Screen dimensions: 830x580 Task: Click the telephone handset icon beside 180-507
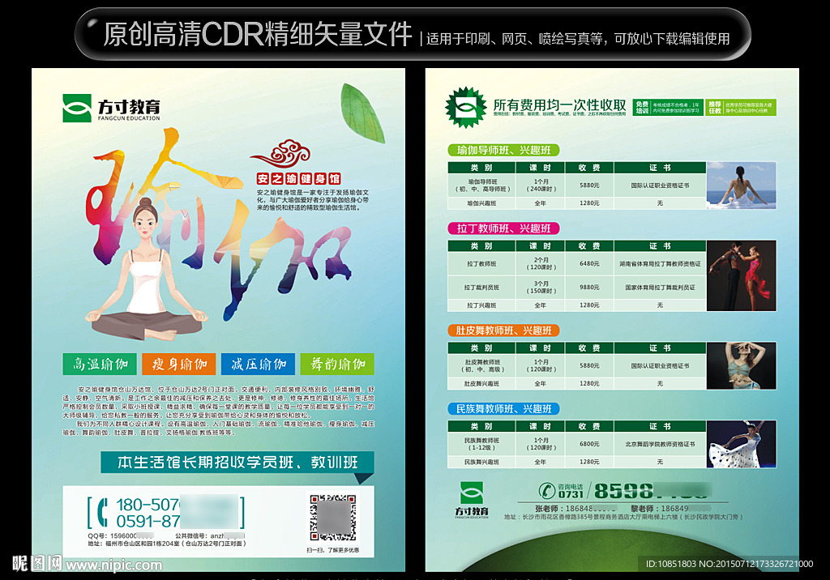(x=103, y=512)
